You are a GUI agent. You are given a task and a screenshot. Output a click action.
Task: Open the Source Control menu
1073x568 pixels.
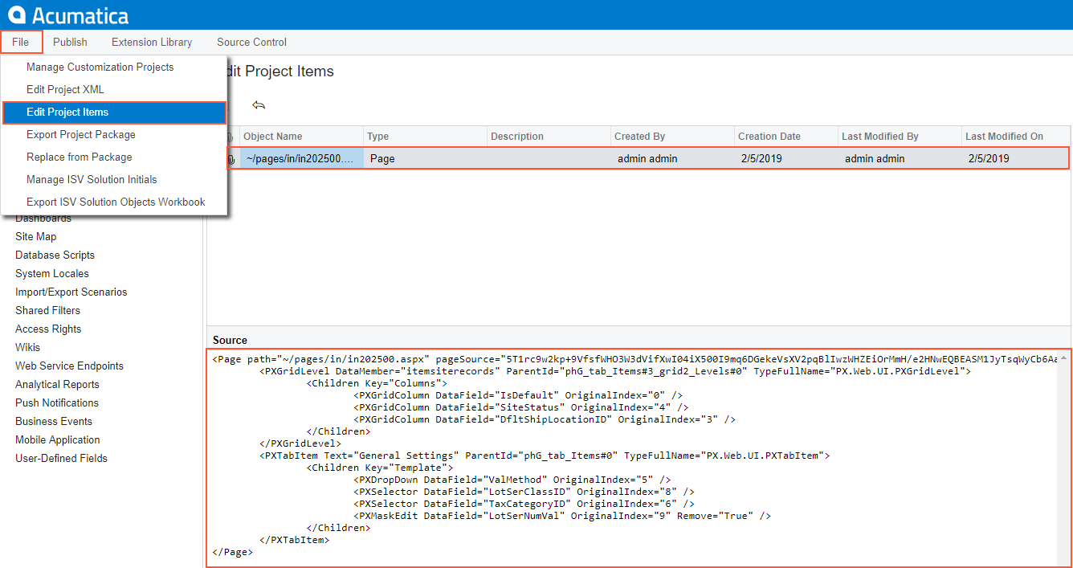point(251,42)
